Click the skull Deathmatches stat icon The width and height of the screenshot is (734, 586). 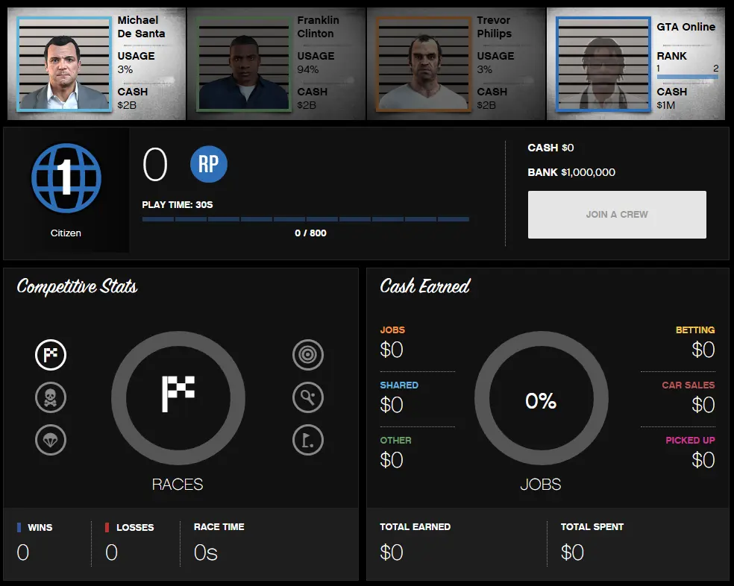(51, 397)
